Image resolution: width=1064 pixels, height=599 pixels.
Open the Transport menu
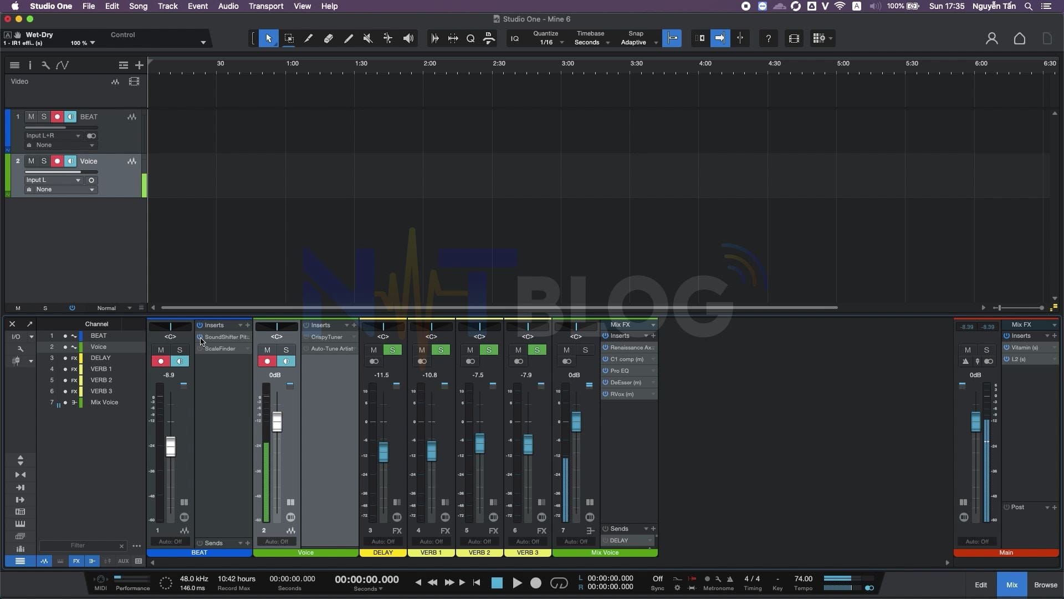click(x=265, y=6)
